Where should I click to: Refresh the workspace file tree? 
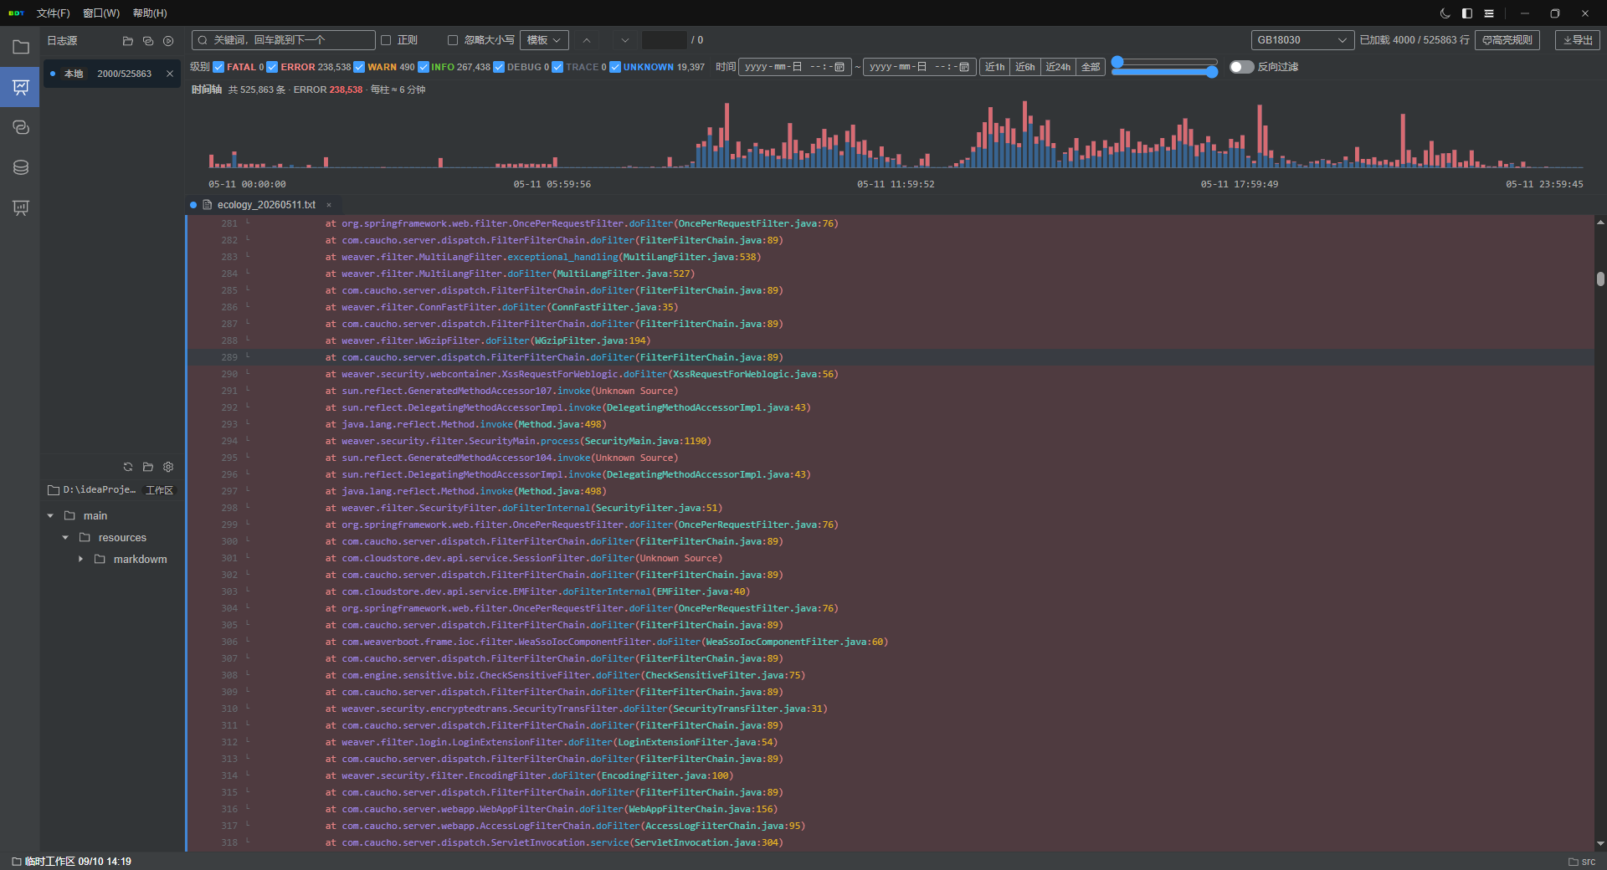tap(128, 467)
